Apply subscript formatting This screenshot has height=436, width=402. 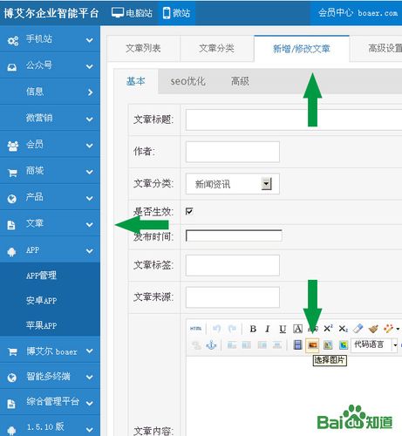coord(343,329)
